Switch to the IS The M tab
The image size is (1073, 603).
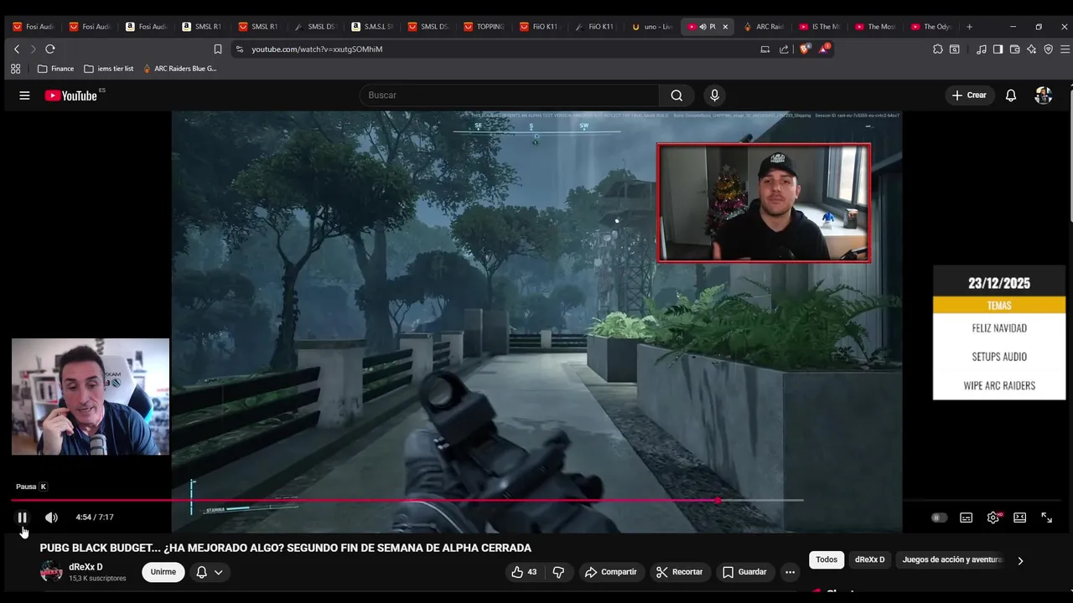(820, 27)
